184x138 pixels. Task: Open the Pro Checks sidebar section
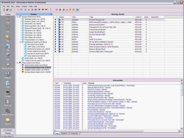pos(7,130)
